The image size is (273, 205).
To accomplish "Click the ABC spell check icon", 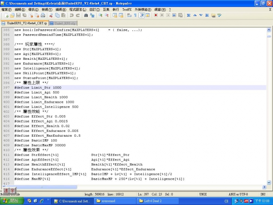I will [x=219, y=15].
